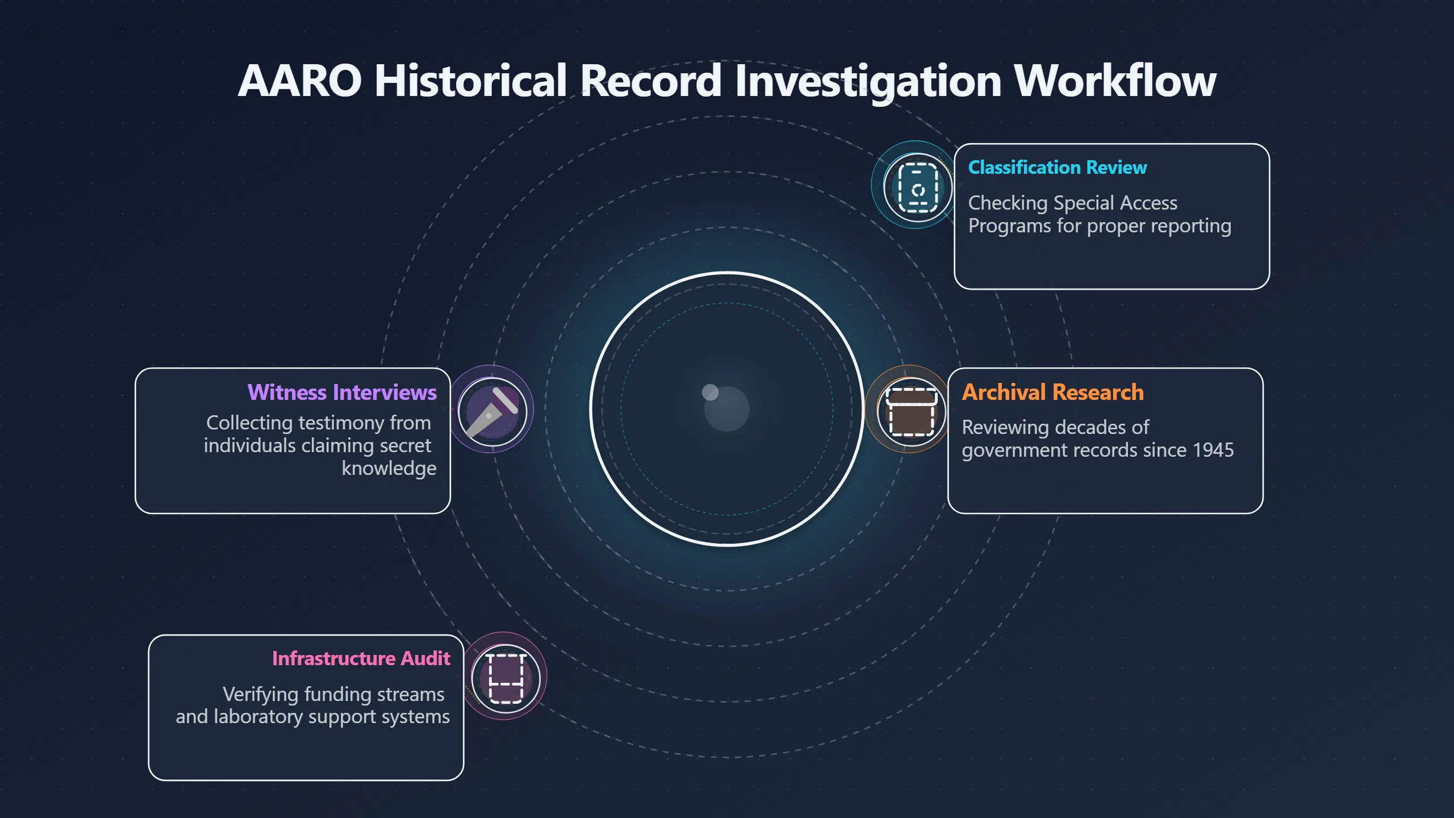
Task: Select the 'Archival Research' heading
Action: 1052,393
